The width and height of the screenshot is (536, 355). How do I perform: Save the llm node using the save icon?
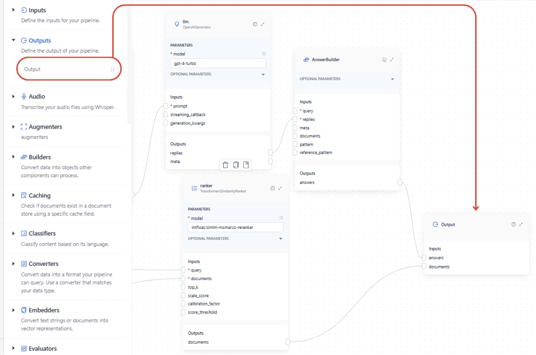click(246, 165)
